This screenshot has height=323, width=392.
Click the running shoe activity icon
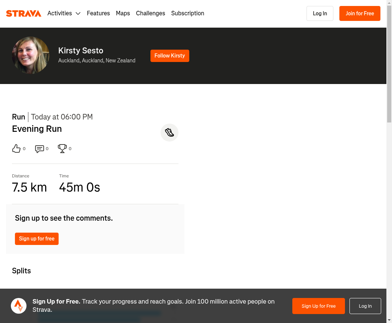click(169, 133)
